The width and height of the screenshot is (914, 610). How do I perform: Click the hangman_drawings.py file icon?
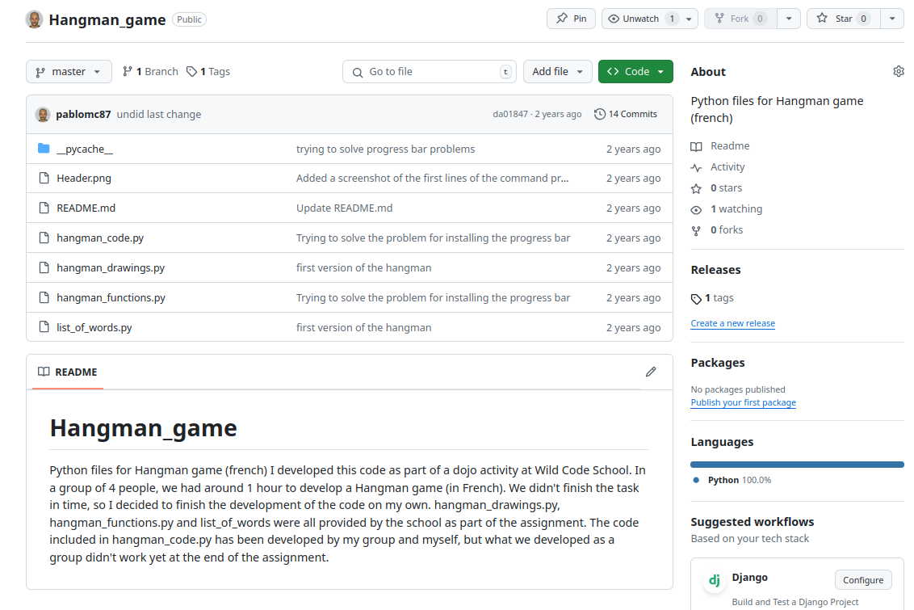click(x=44, y=267)
